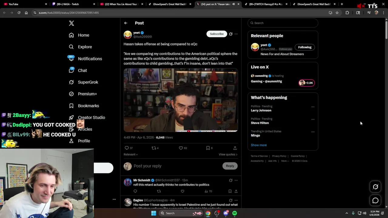Go back with the Post arrow
388x218 pixels.
tap(125, 23)
